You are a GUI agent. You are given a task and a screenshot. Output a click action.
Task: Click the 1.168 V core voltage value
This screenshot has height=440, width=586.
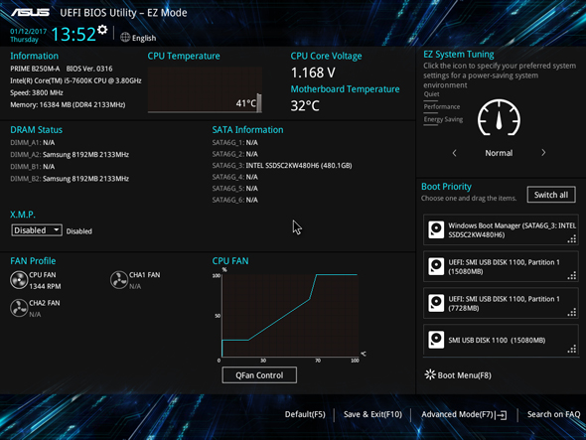(313, 73)
